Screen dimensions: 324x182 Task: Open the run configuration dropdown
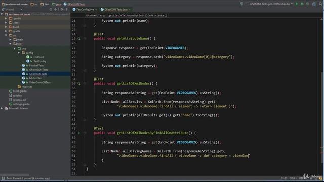coord(270,4)
